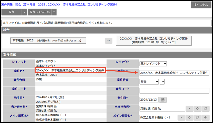Expand 当社担当者 selection dropdown arrow
Viewport: 213px width, 123px height.
click(x=189, y=109)
